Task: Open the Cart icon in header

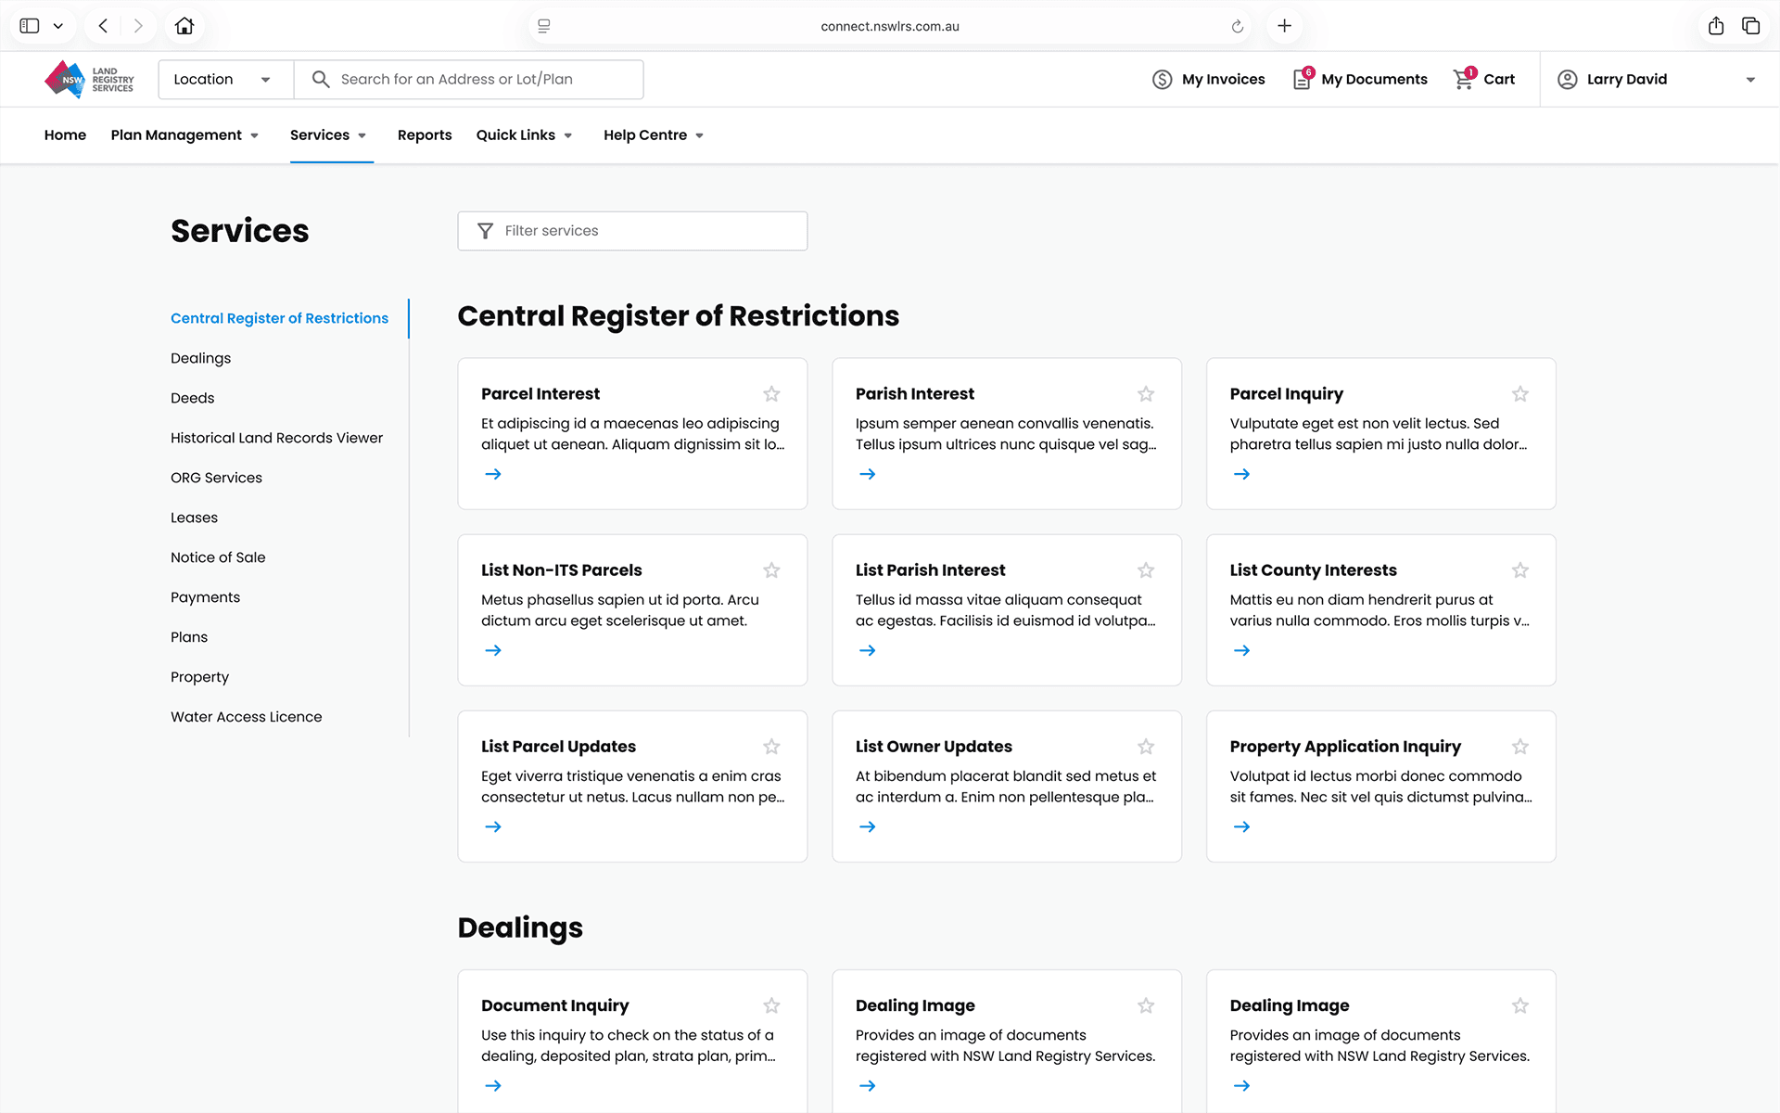Action: point(1464,79)
